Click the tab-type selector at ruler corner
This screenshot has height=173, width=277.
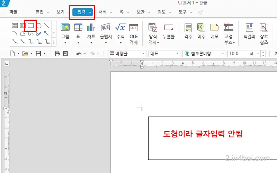(x=7, y=64)
